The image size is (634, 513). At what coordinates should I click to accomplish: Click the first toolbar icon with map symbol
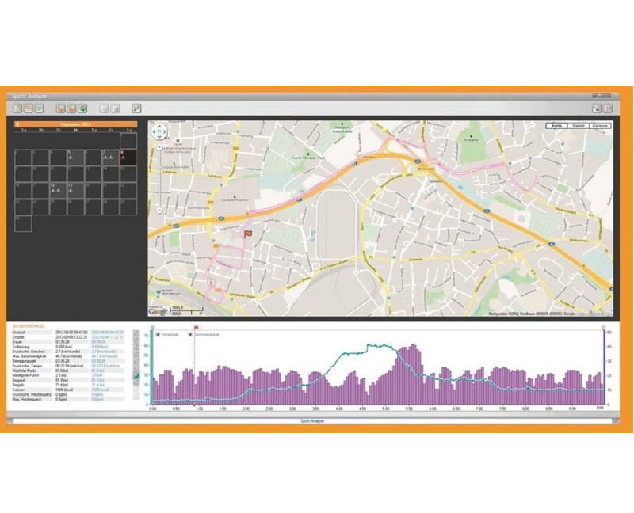17,108
